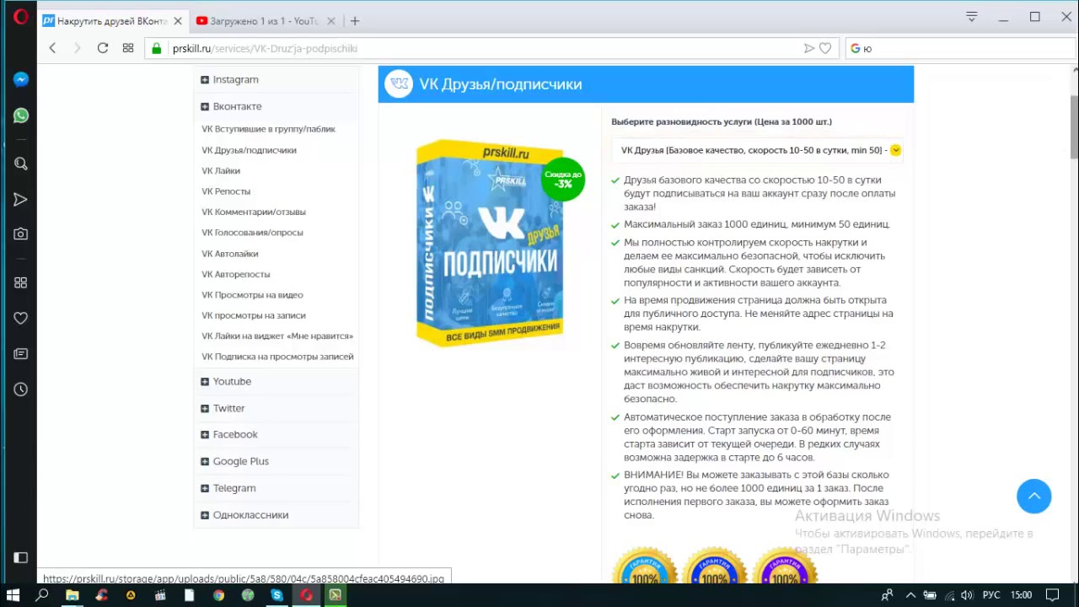Open VK Комментарии/отзывы link
The image size is (1079, 607).
pos(254,212)
